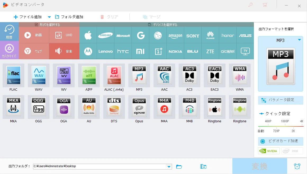This screenshot has width=307, height=174.
Task: Toggle NVIDIA hardware acceleration
Action: [269, 151]
